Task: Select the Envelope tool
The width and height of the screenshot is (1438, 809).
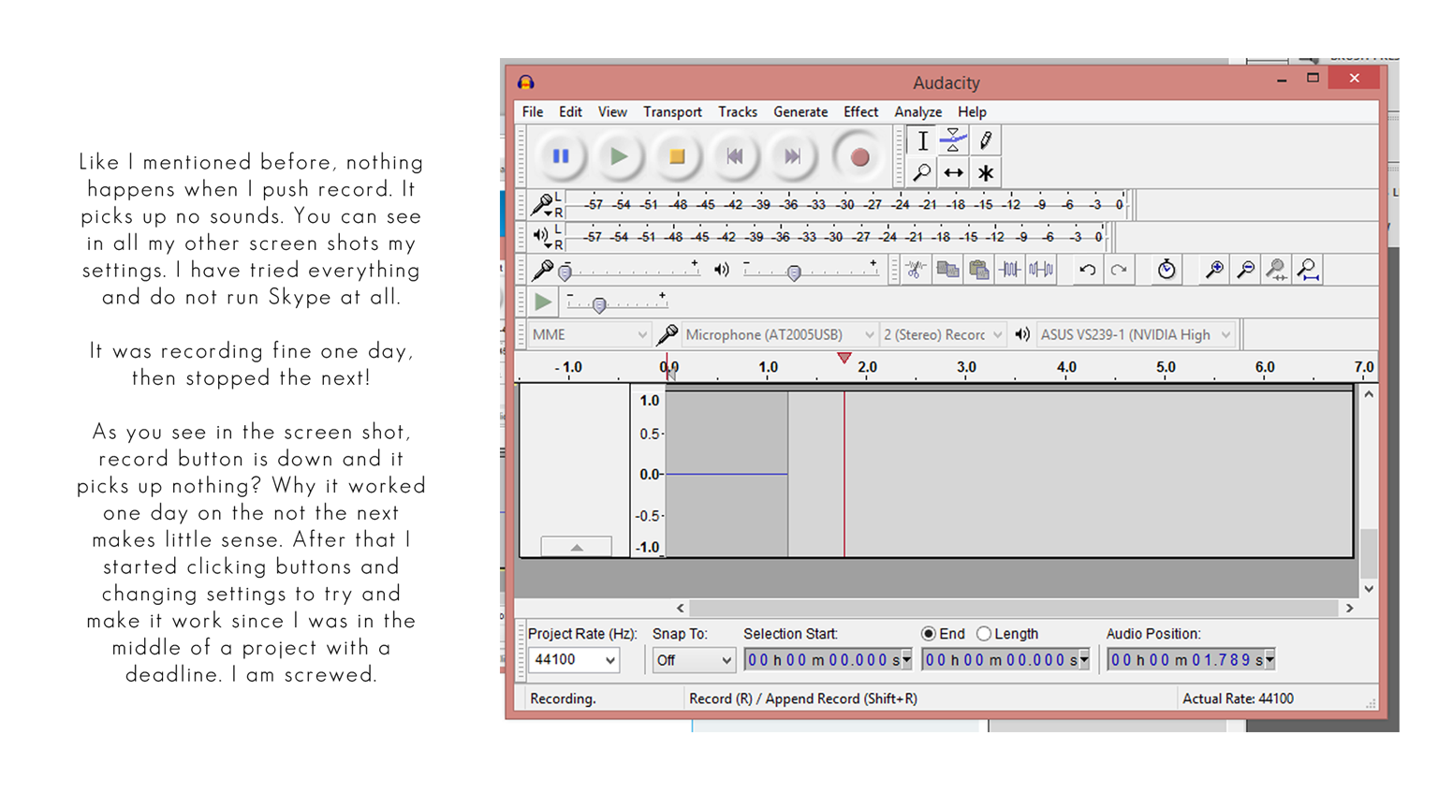Action: pos(953,140)
